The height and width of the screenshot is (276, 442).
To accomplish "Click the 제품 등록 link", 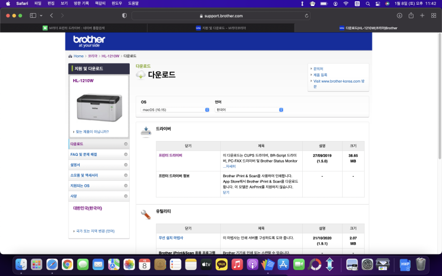I will pos(320,75).
